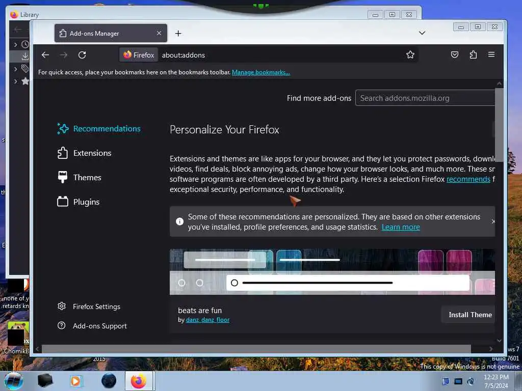The image size is (522, 391).
Task: Open the ChomikB desktop shortcut
Action: (x=17, y=338)
